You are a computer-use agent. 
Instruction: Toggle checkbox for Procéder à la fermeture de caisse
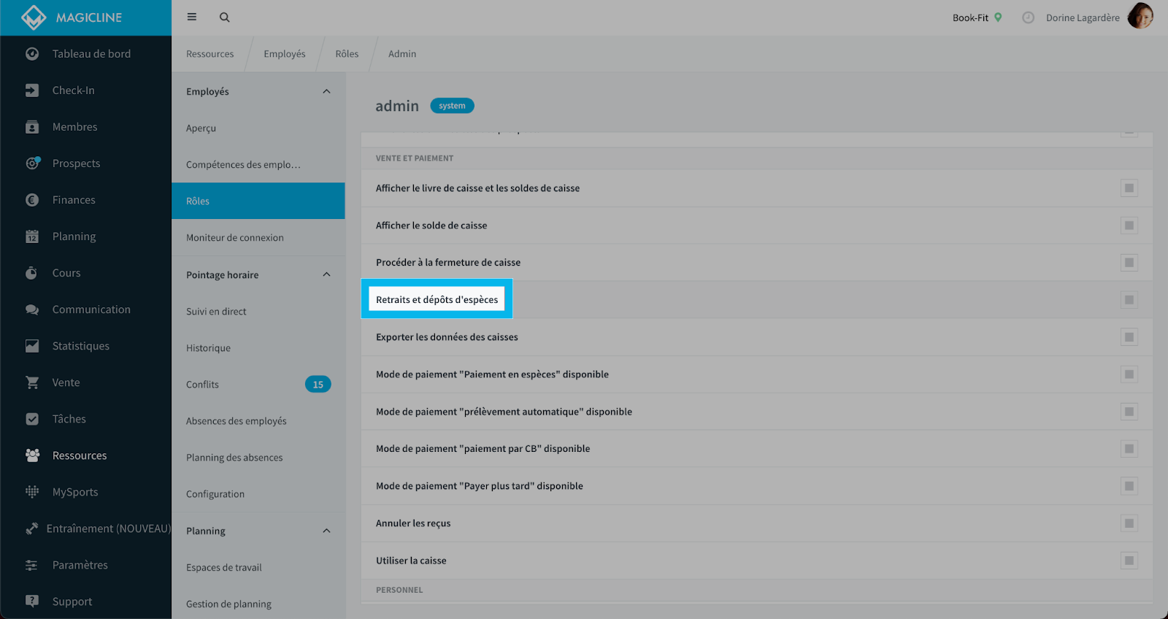(1129, 263)
